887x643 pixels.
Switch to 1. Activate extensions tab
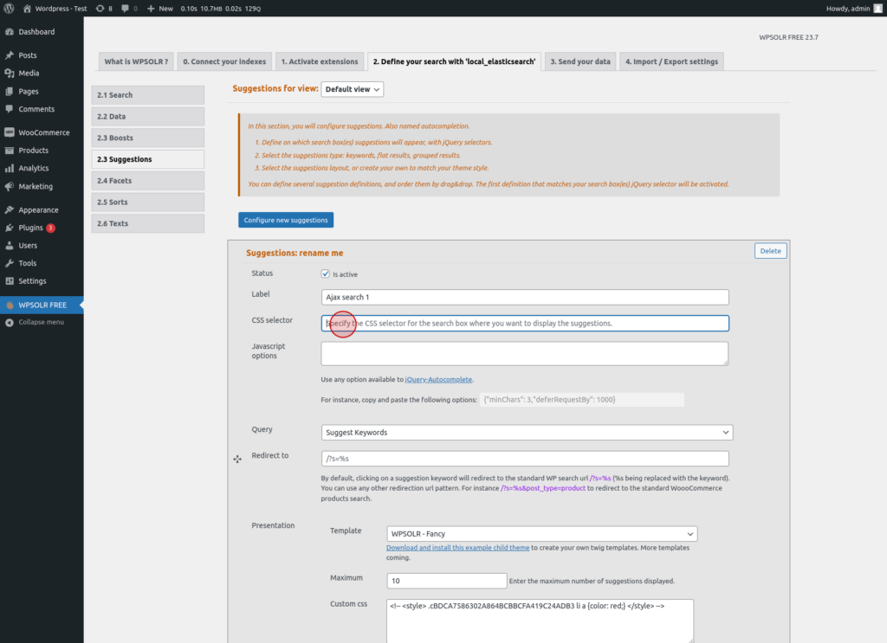pyautogui.click(x=320, y=61)
